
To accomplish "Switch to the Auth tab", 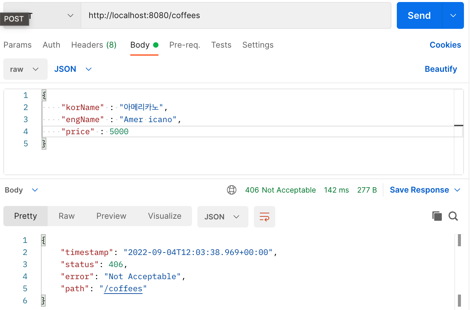I will [x=51, y=45].
